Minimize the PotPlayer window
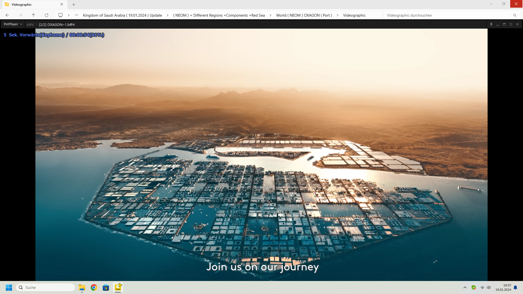 498,24
